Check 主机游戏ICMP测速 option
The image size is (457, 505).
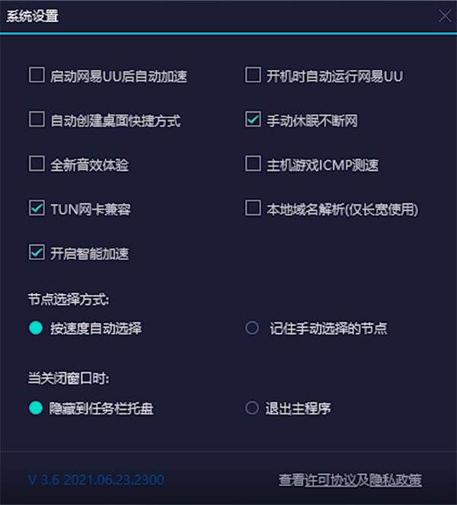click(253, 164)
